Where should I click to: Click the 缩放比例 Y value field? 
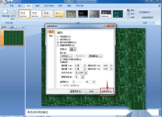tap(107, 69)
